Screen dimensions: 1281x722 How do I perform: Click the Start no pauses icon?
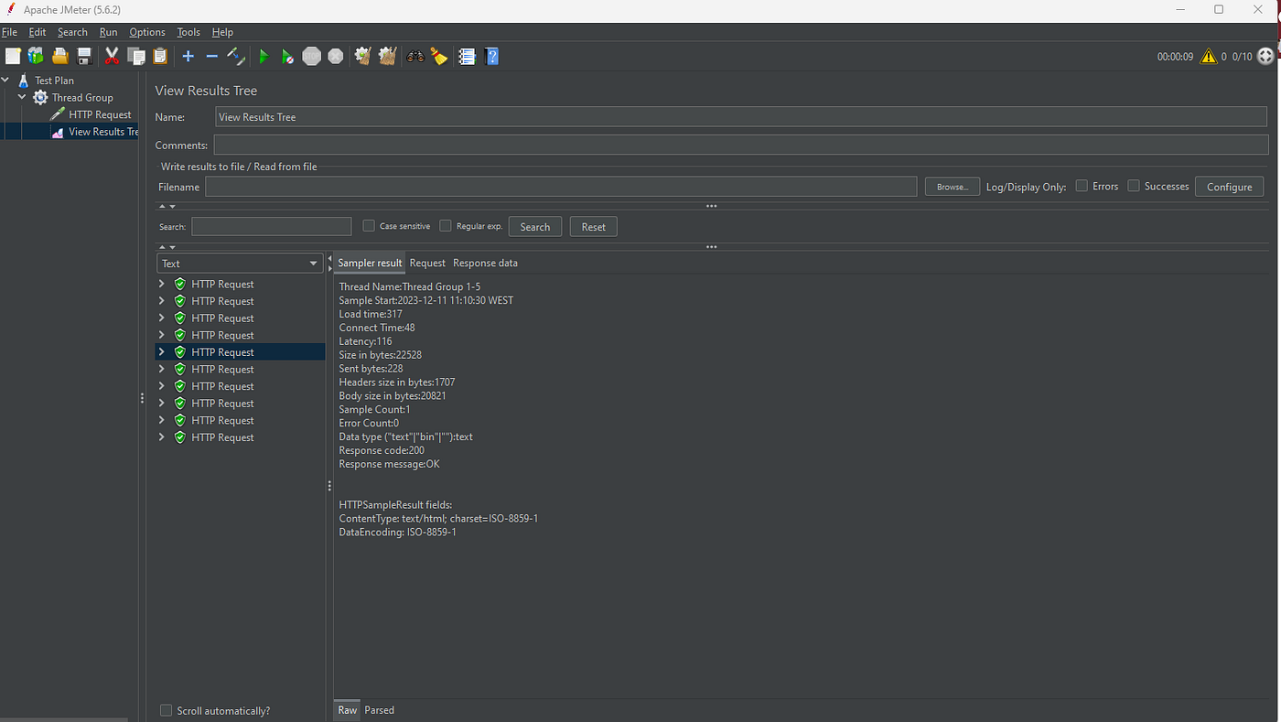click(x=286, y=57)
